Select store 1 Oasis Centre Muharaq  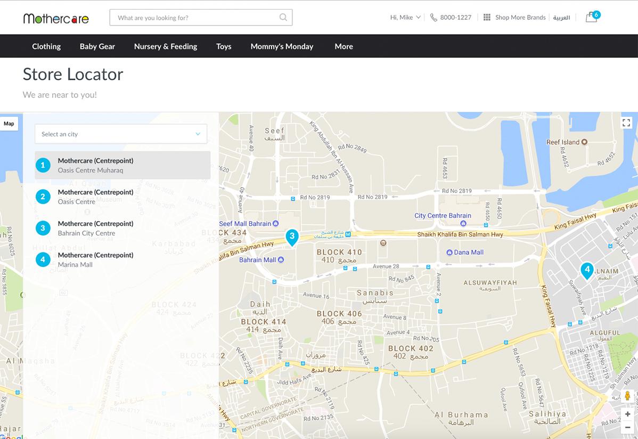coord(122,165)
